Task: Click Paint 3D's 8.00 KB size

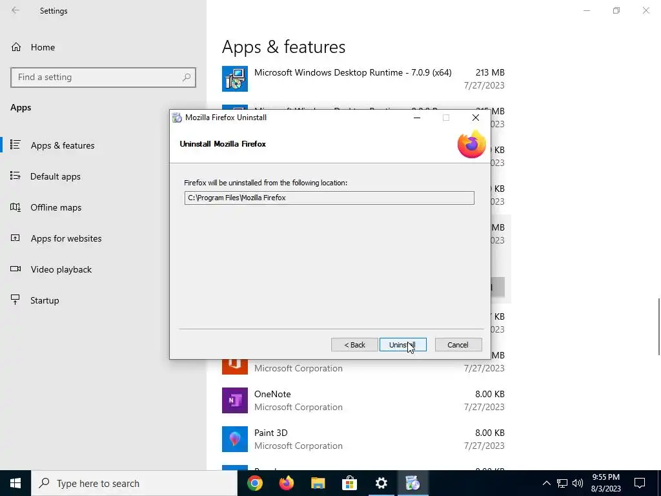Action: [x=489, y=433]
